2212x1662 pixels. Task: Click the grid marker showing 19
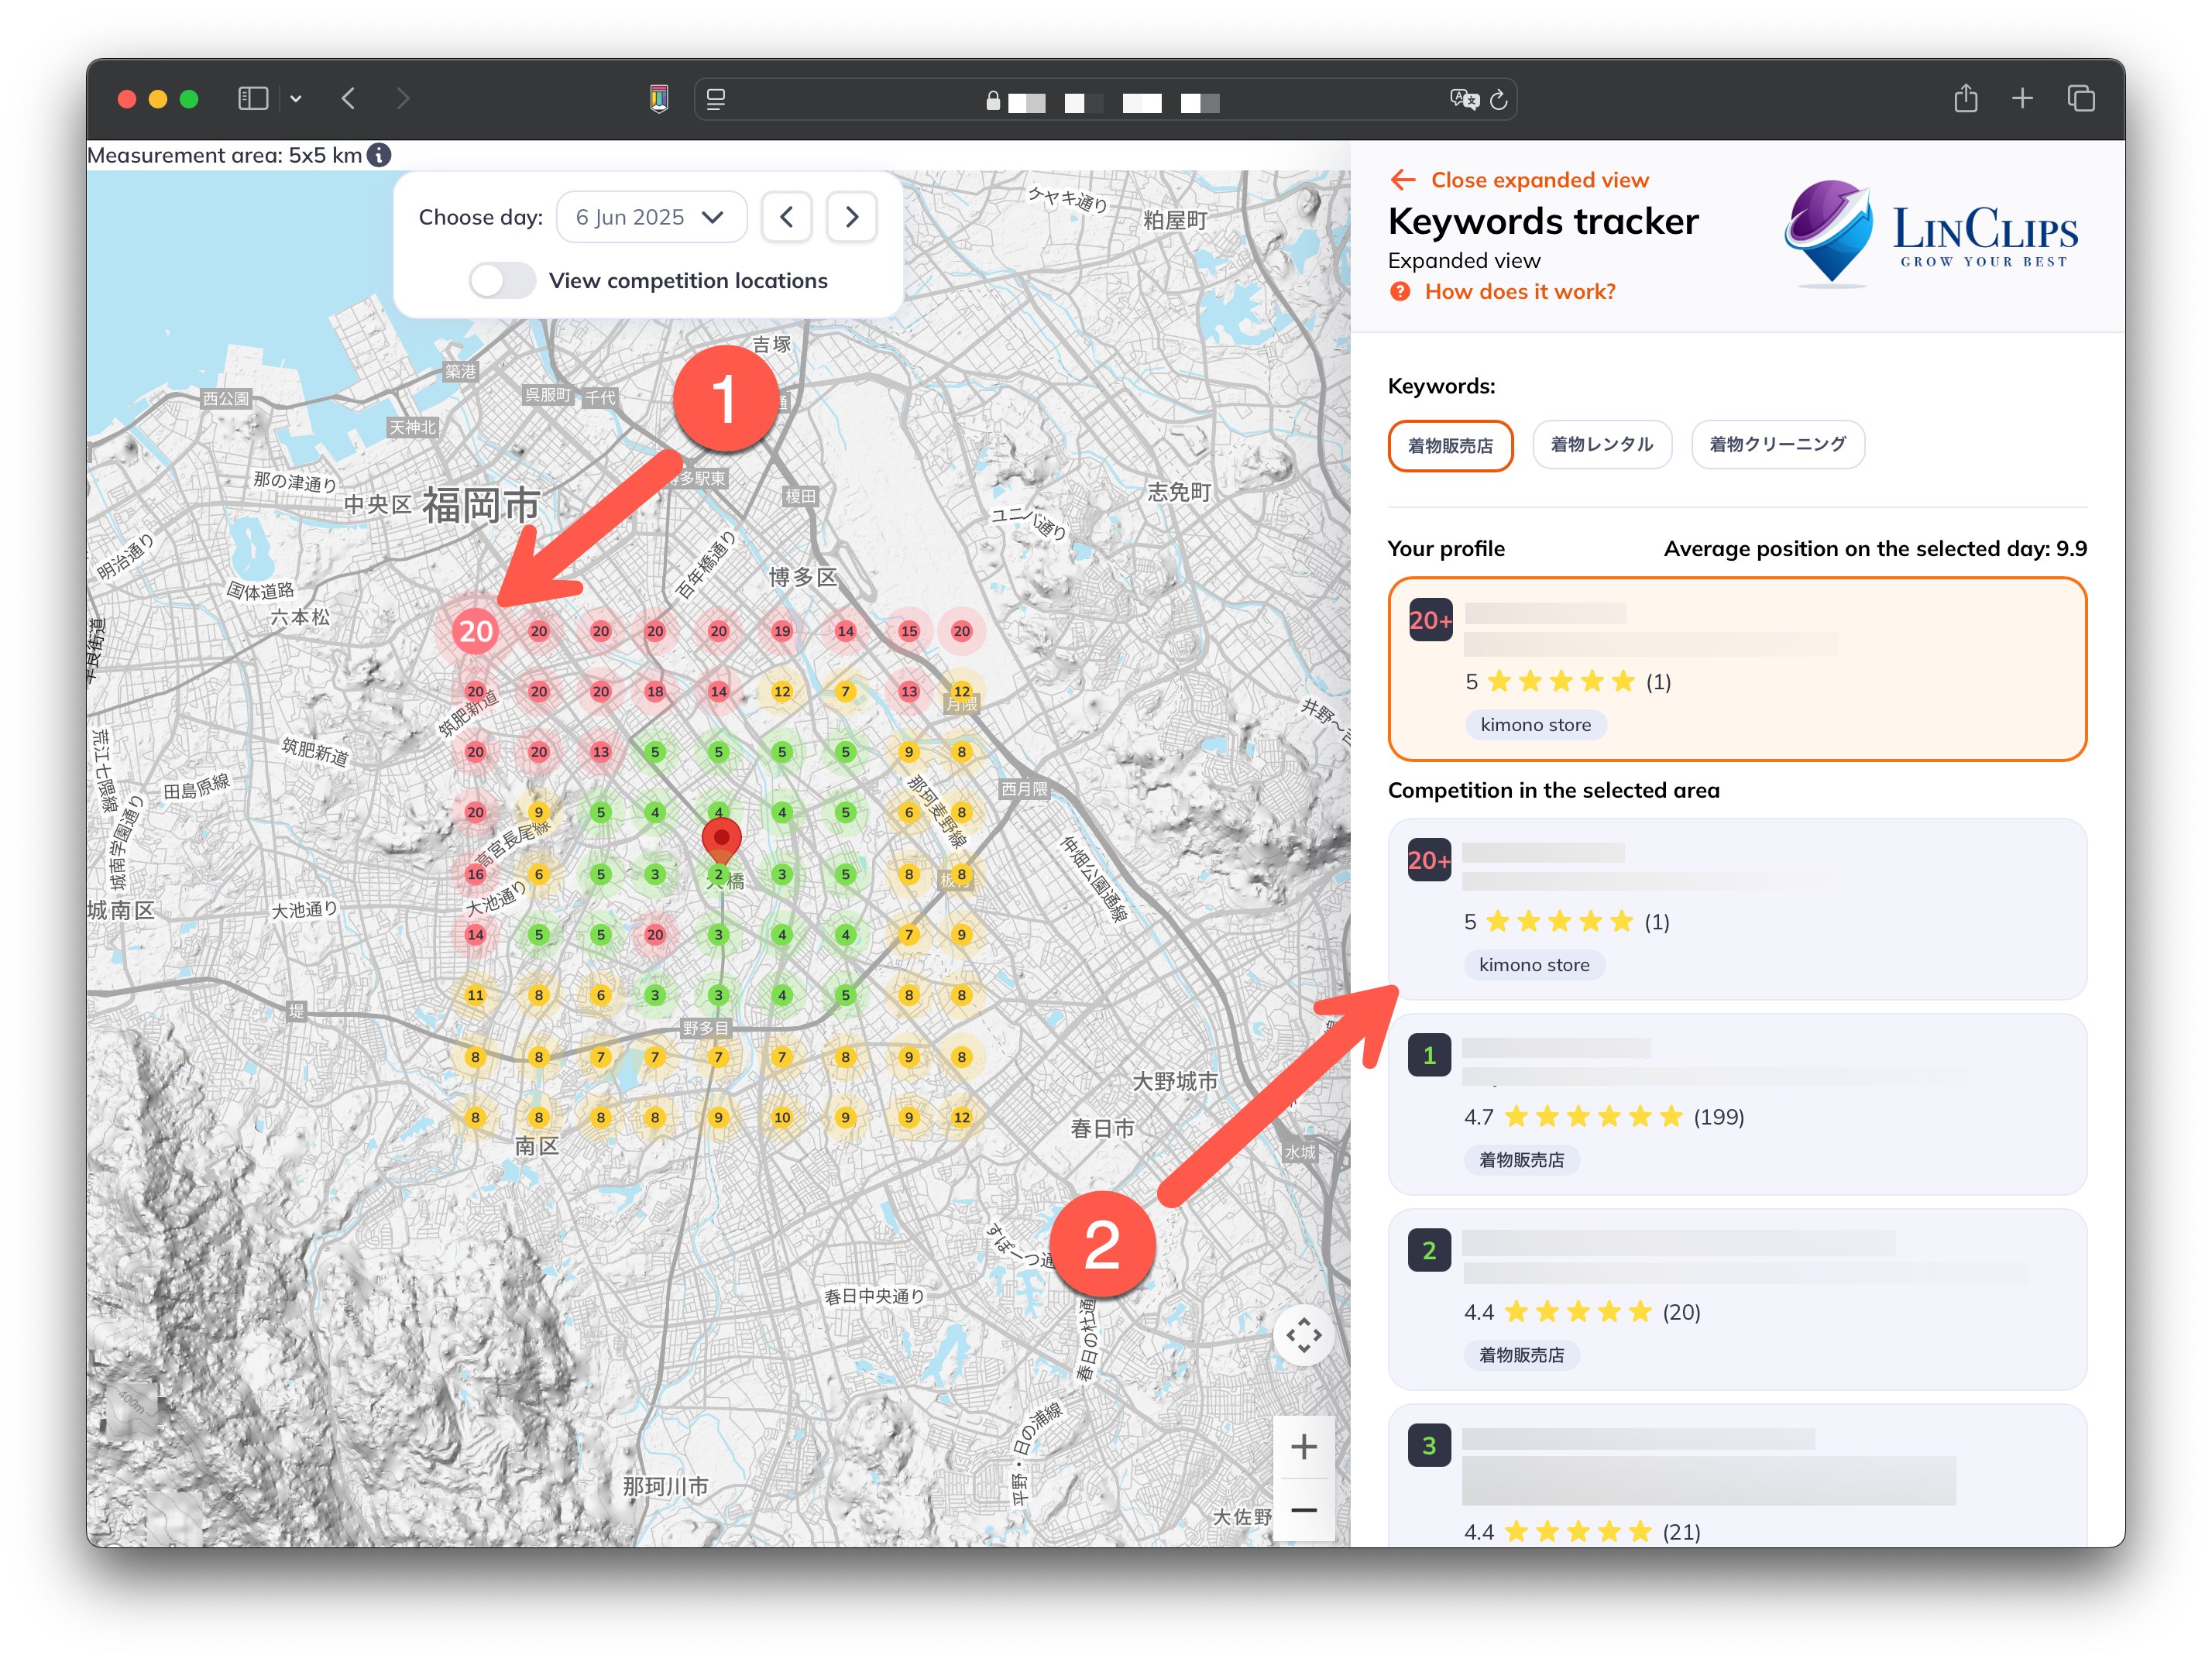tap(782, 631)
